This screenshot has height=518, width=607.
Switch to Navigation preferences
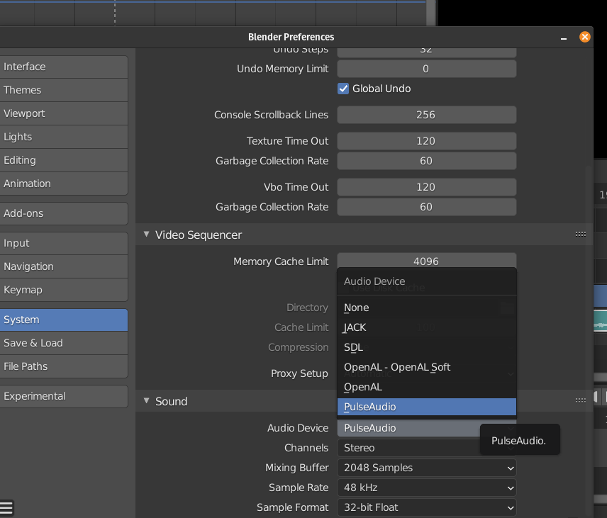coord(64,266)
